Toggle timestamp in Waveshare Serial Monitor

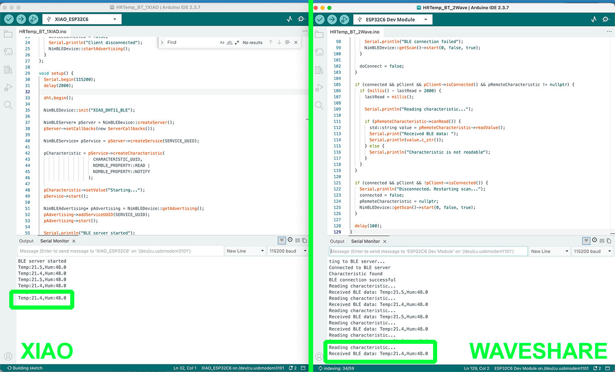click(x=595, y=240)
